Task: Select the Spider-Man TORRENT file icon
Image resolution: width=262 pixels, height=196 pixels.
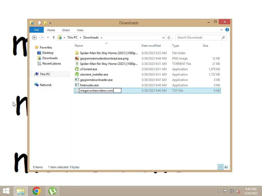Action: (77, 64)
